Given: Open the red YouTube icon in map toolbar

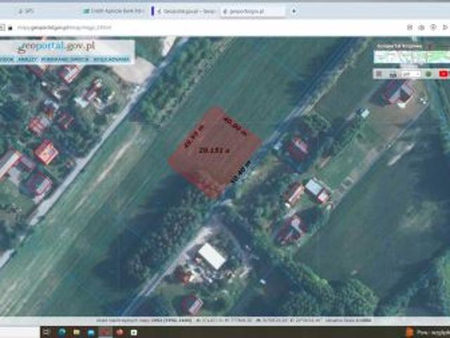Looking at the screenshot, I should [x=444, y=74].
